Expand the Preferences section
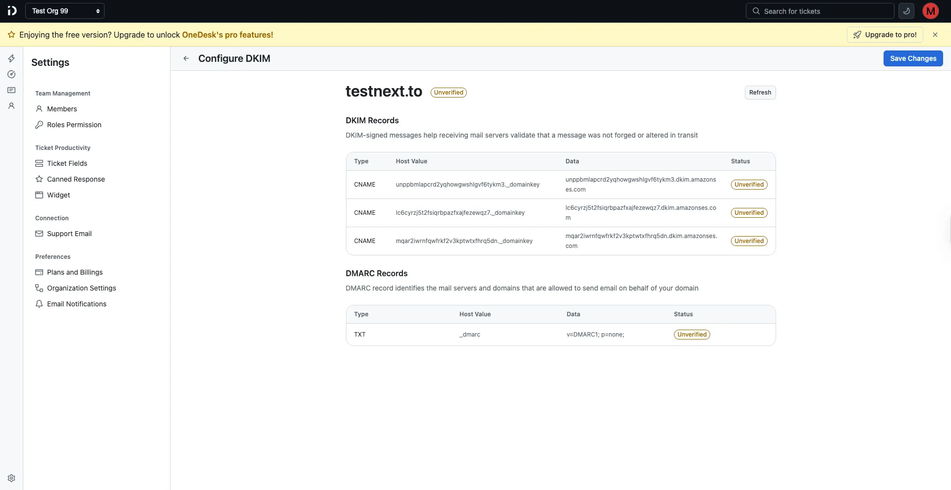Image resolution: width=951 pixels, height=490 pixels. click(x=52, y=256)
